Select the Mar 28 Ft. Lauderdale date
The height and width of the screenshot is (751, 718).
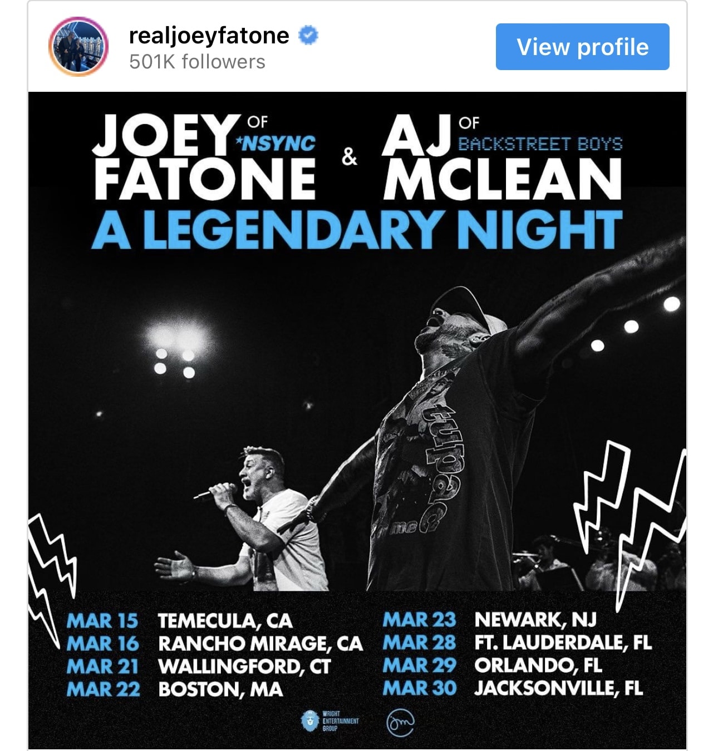517,643
